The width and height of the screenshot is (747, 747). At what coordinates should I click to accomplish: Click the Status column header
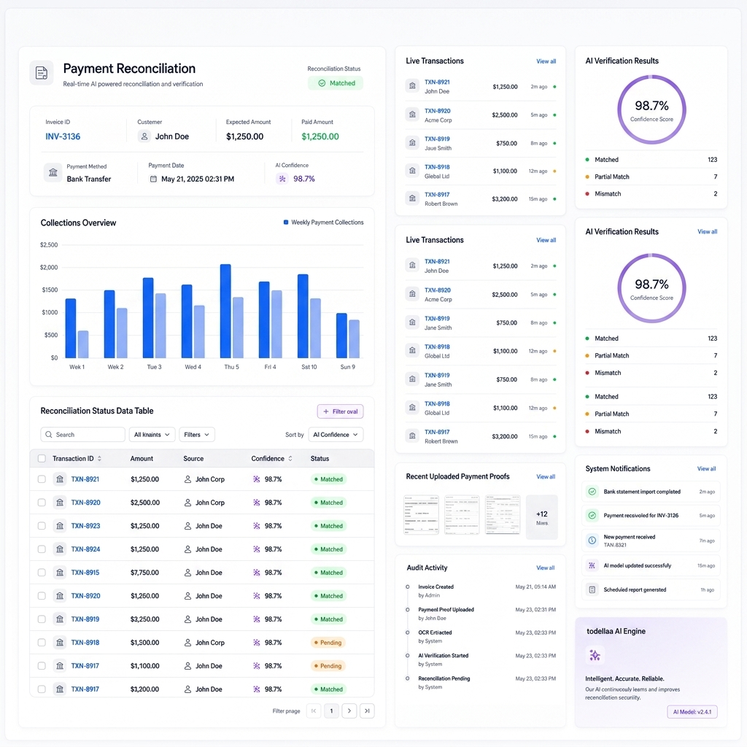point(320,458)
